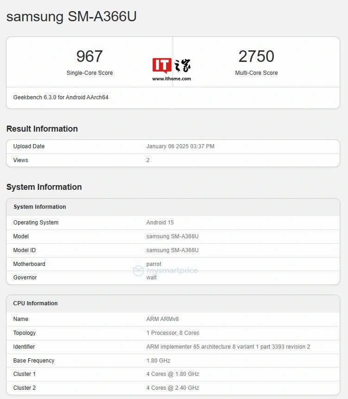Click the CPU Information table header
Viewport: 348px width, 399px height.
(x=36, y=303)
